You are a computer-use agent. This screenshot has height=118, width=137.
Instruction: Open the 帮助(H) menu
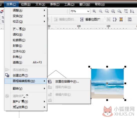click(100, 4)
